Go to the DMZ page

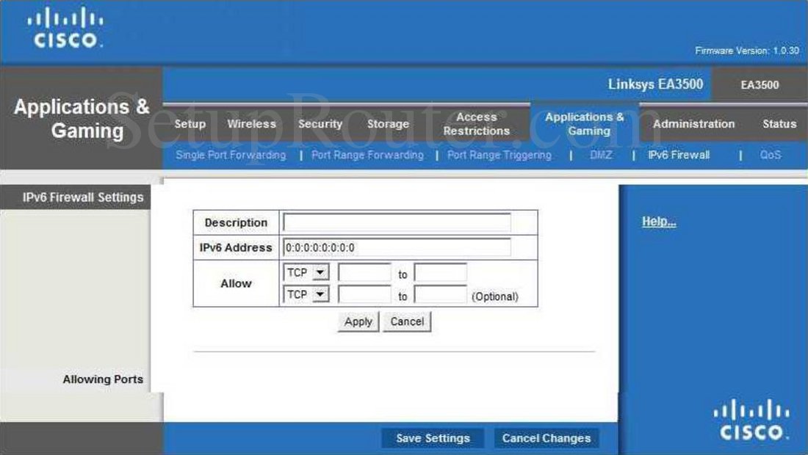(600, 155)
